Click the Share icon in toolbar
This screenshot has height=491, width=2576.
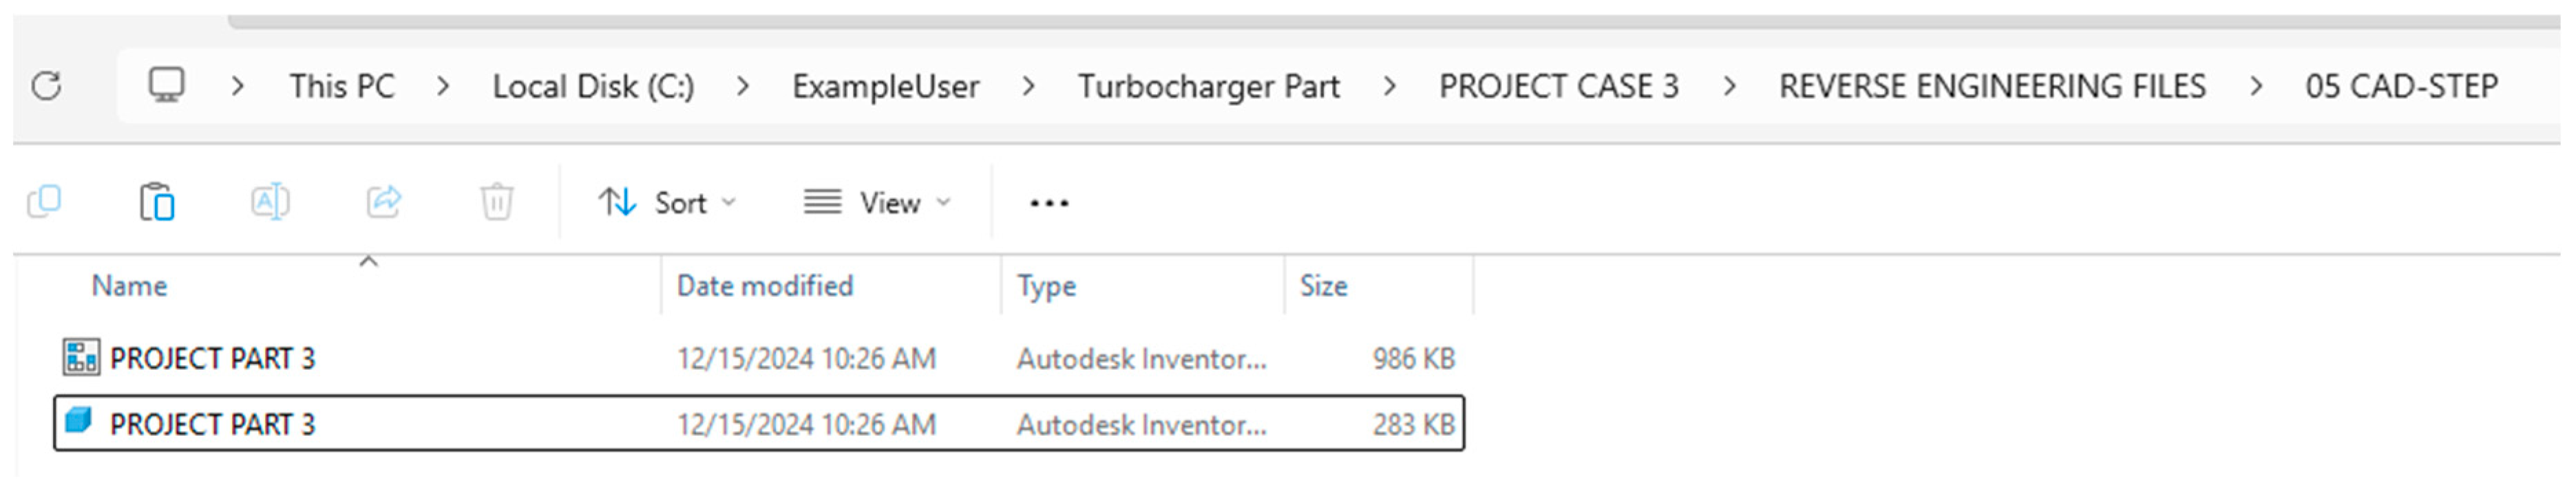384,203
